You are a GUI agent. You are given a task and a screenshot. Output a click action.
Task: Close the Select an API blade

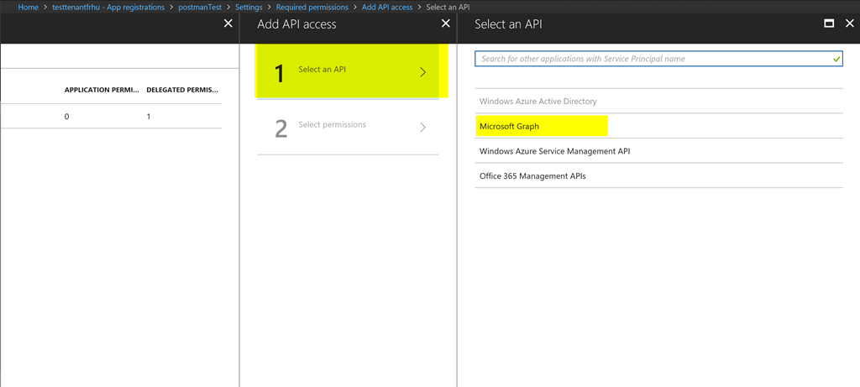point(850,24)
